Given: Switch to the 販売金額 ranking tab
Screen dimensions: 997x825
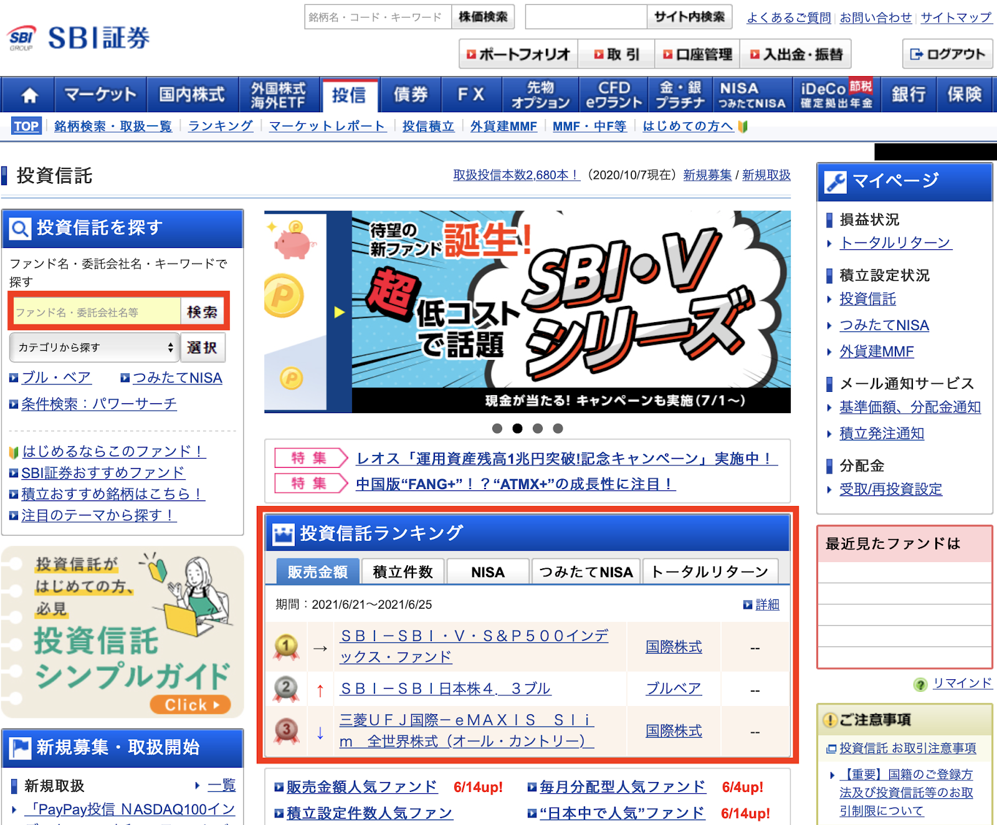Looking at the screenshot, I should (318, 571).
